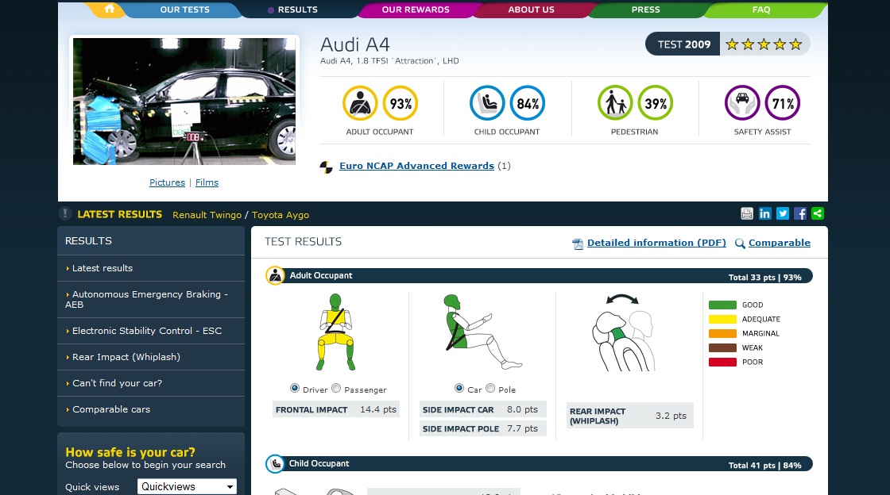This screenshot has width=890, height=495.
Task: Click the Adult Occupant section header icon
Action: click(275, 276)
